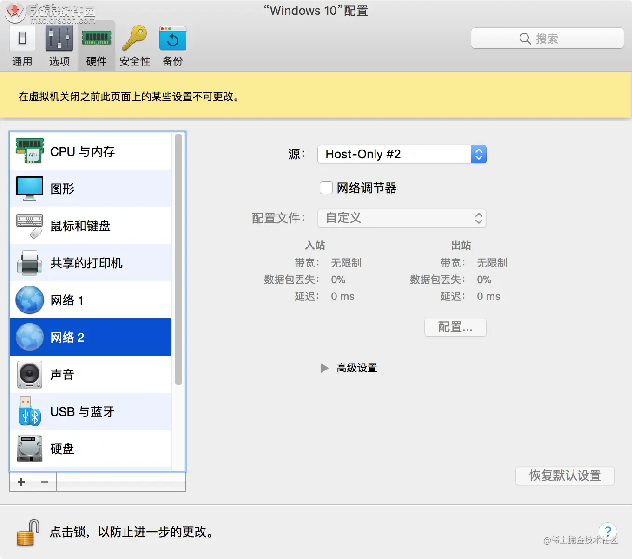Expand 高级设置 disclosure triangle
Screen dimensions: 632x559
324,368
